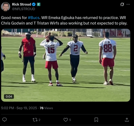Open the @NFLSTROUD handle link

[24, 9]
